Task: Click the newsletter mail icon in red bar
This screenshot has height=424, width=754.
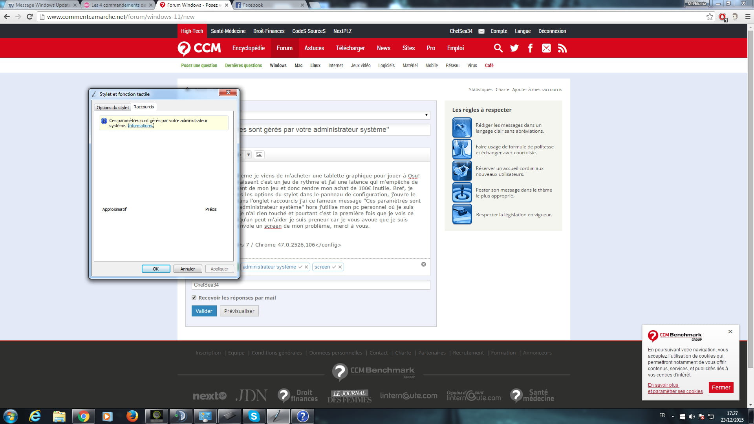Action: [546, 48]
